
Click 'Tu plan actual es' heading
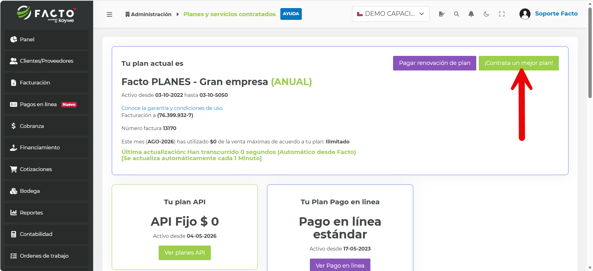[x=152, y=64]
